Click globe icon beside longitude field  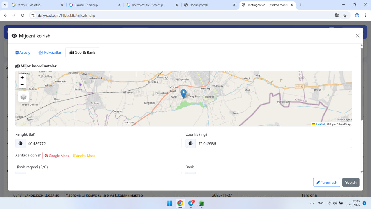tap(191, 143)
